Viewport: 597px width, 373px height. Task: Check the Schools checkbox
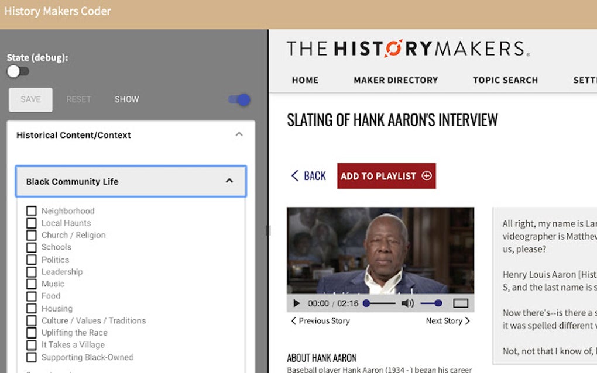(x=32, y=247)
